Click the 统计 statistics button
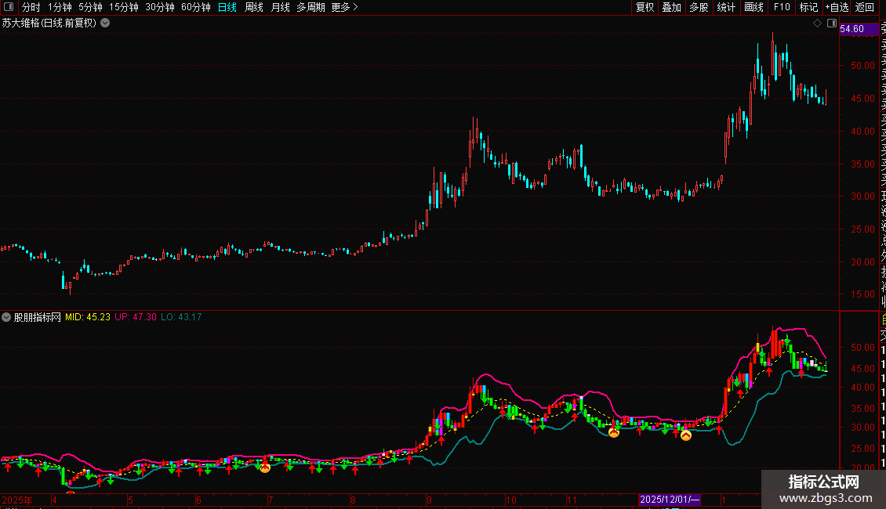The width and height of the screenshot is (886, 509). coord(726,7)
